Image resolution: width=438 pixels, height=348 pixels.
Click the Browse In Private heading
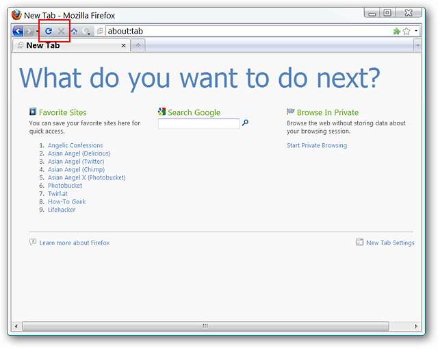328,112
